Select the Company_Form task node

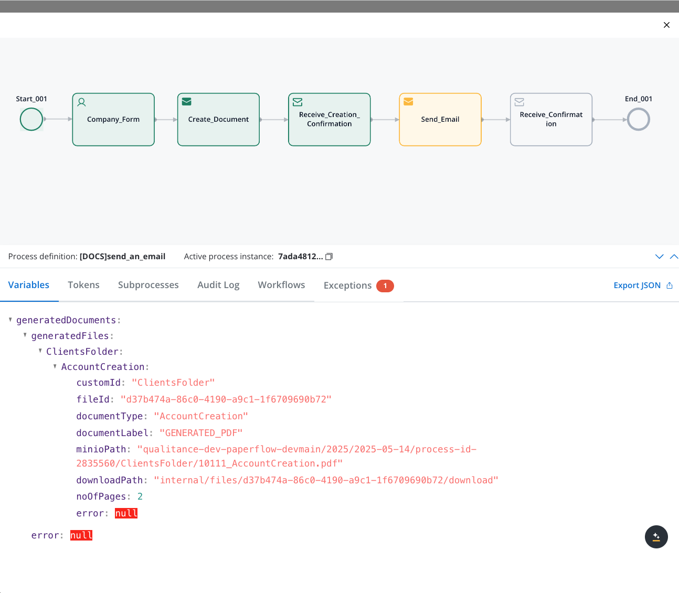[x=113, y=120]
